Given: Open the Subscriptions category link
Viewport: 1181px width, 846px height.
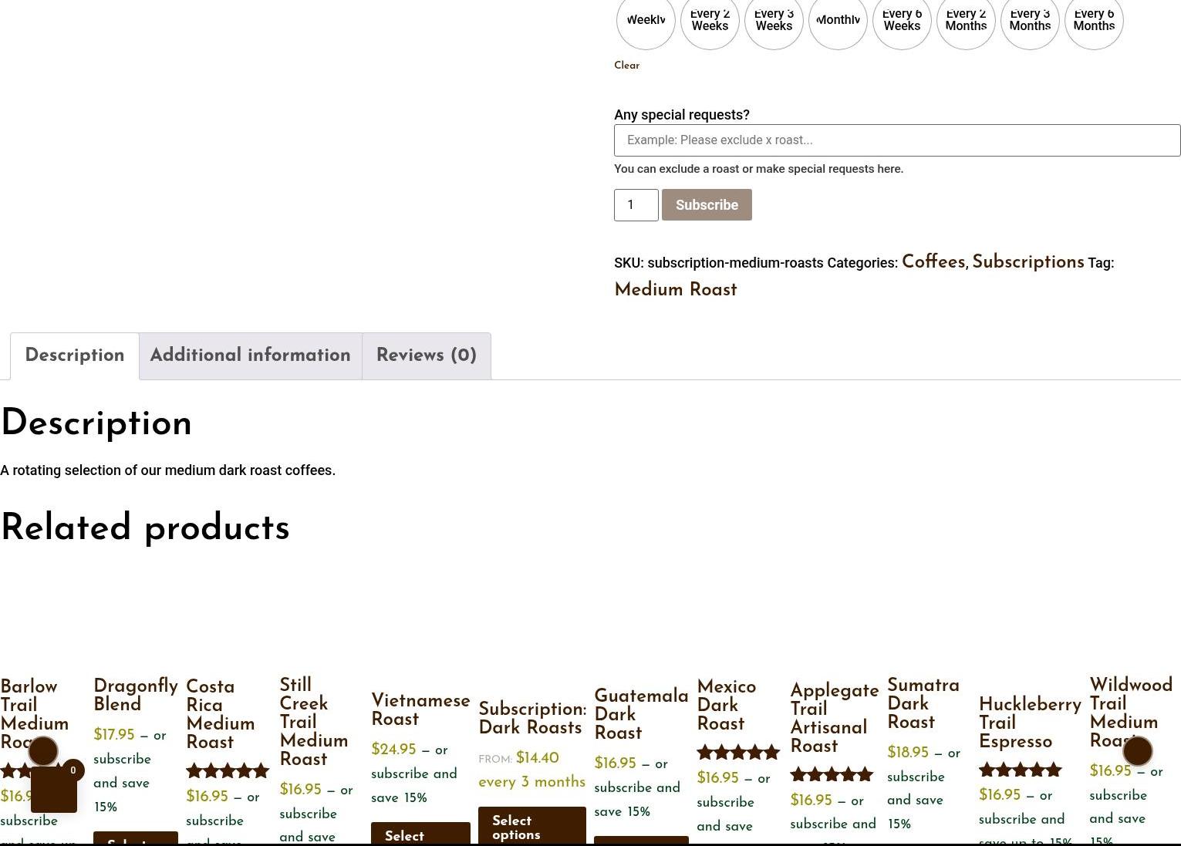Looking at the screenshot, I should (1027, 262).
